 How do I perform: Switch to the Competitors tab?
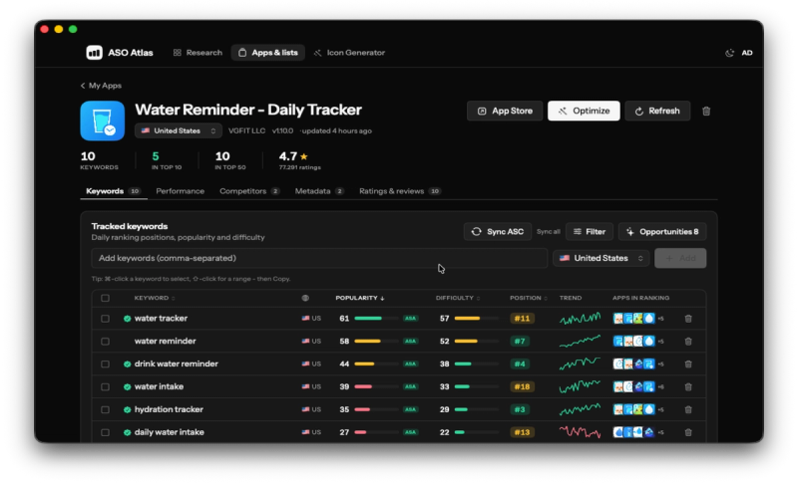coord(249,191)
